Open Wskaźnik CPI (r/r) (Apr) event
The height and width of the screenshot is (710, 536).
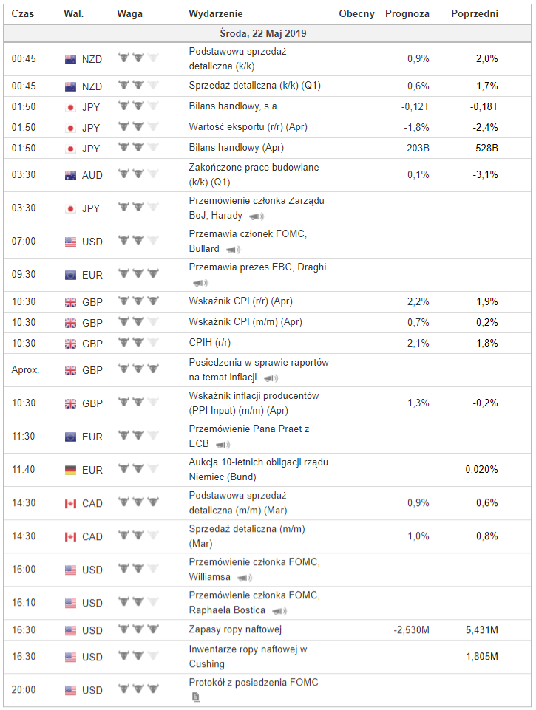tap(239, 301)
